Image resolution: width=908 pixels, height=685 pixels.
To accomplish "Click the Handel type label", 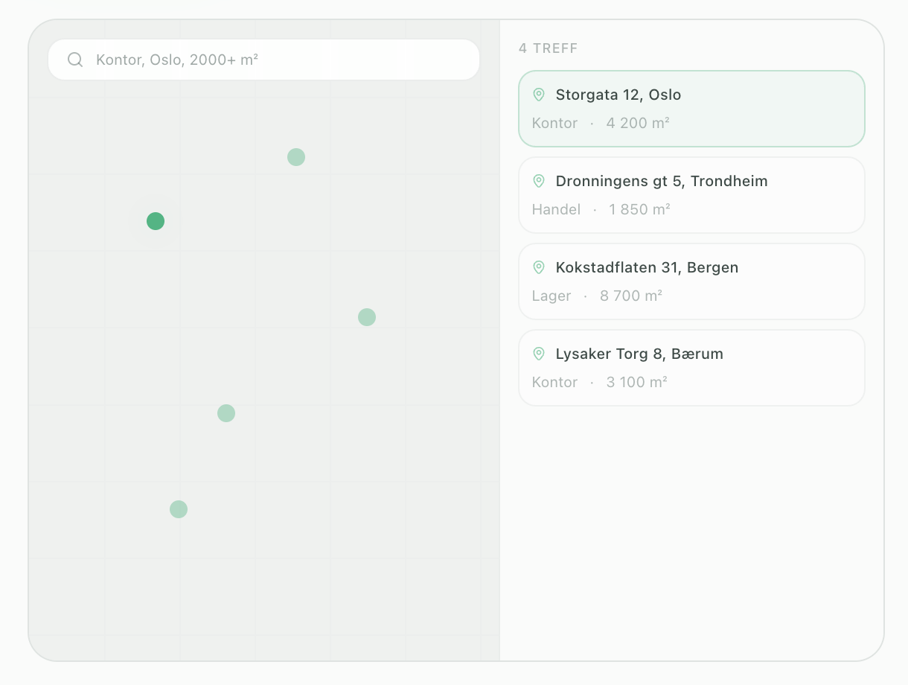I will point(556,209).
